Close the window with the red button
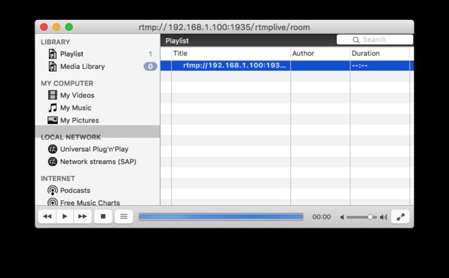This screenshot has width=449, height=278. [x=44, y=27]
